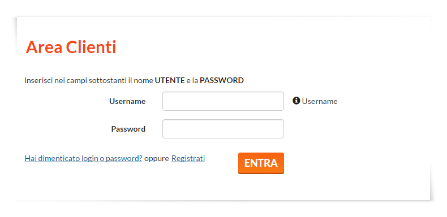Focus the Password input field
This screenshot has width=447, height=217.
(x=223, y=129)
